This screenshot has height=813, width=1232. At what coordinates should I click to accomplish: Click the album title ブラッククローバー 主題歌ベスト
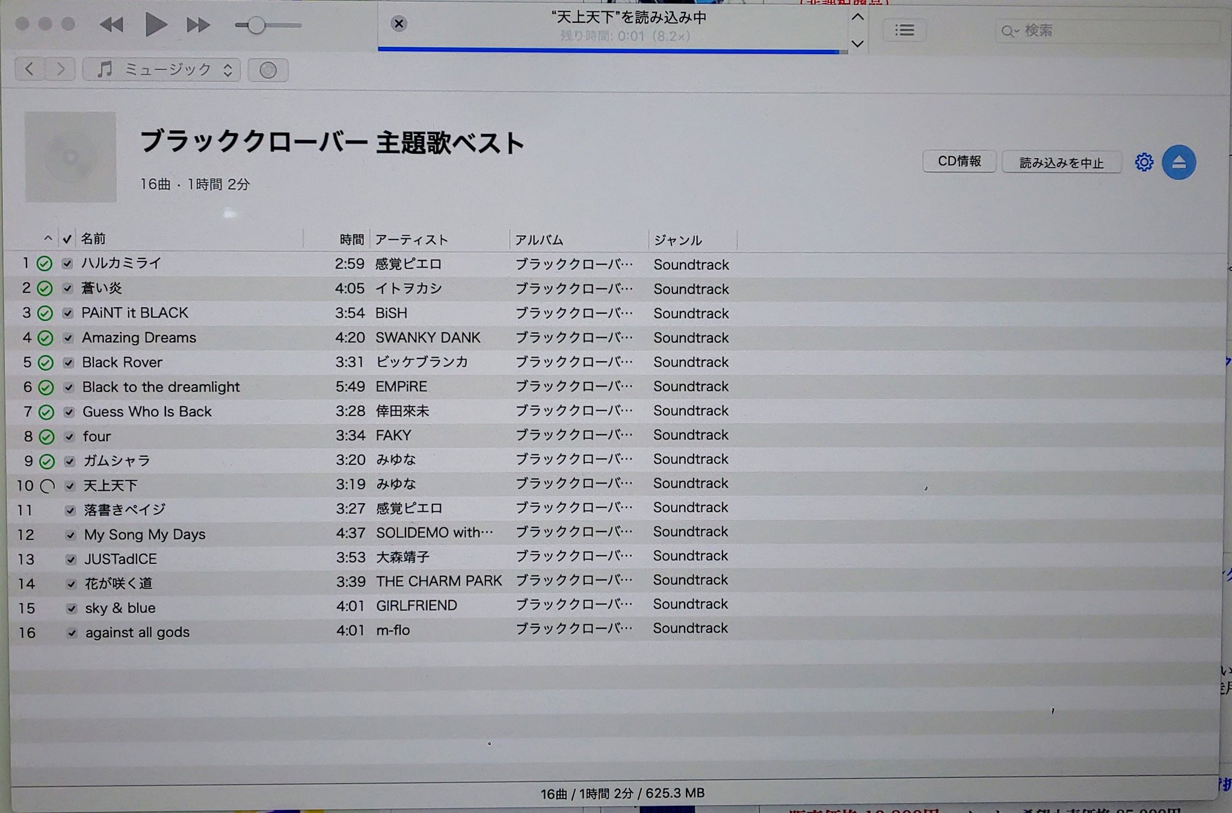coord(332,143)
